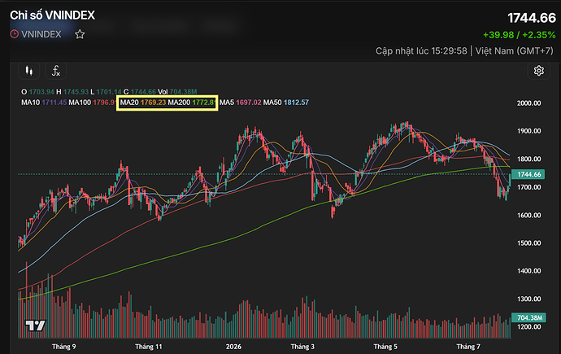Select the MA20 indicator label
The width and height of the screenshot is (561, 354).
(x=129, y=103)
